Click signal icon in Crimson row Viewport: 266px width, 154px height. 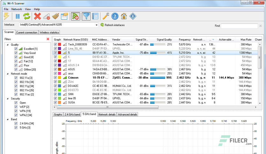click(x=65, y=78)
